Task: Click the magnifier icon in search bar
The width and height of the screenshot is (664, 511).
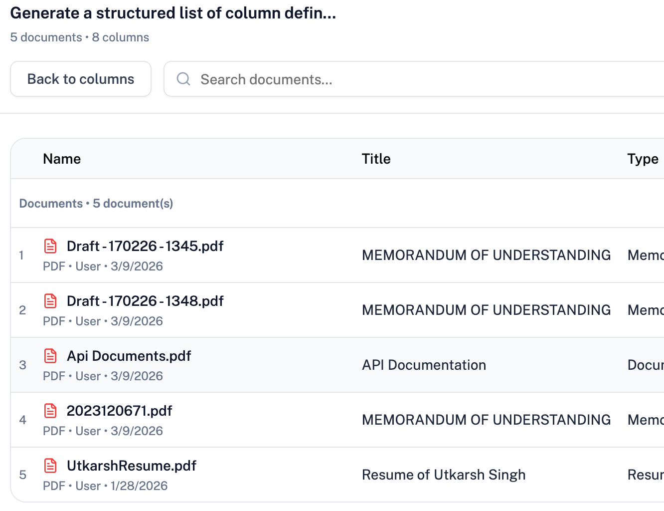Action: pyautogui.click(x=183, y=79)
